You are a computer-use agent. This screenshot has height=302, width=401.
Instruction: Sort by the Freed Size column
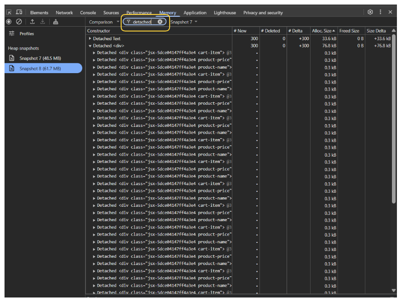351,31
